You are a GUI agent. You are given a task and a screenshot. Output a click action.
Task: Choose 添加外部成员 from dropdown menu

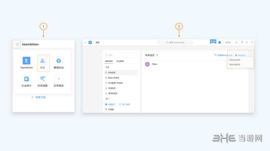point(235,65)
